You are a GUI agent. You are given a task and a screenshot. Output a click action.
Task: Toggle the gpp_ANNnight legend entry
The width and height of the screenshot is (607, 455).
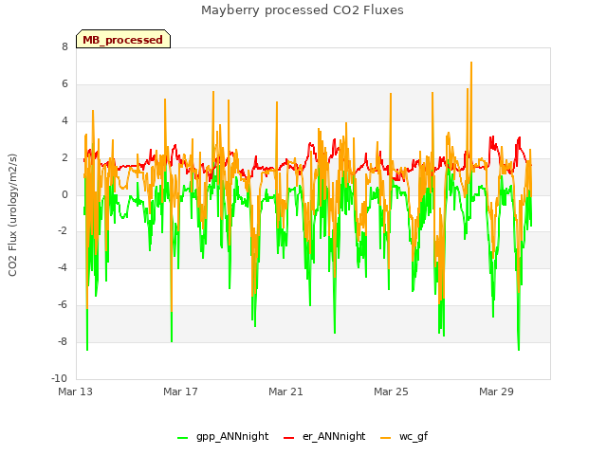(x=223, y=436)
